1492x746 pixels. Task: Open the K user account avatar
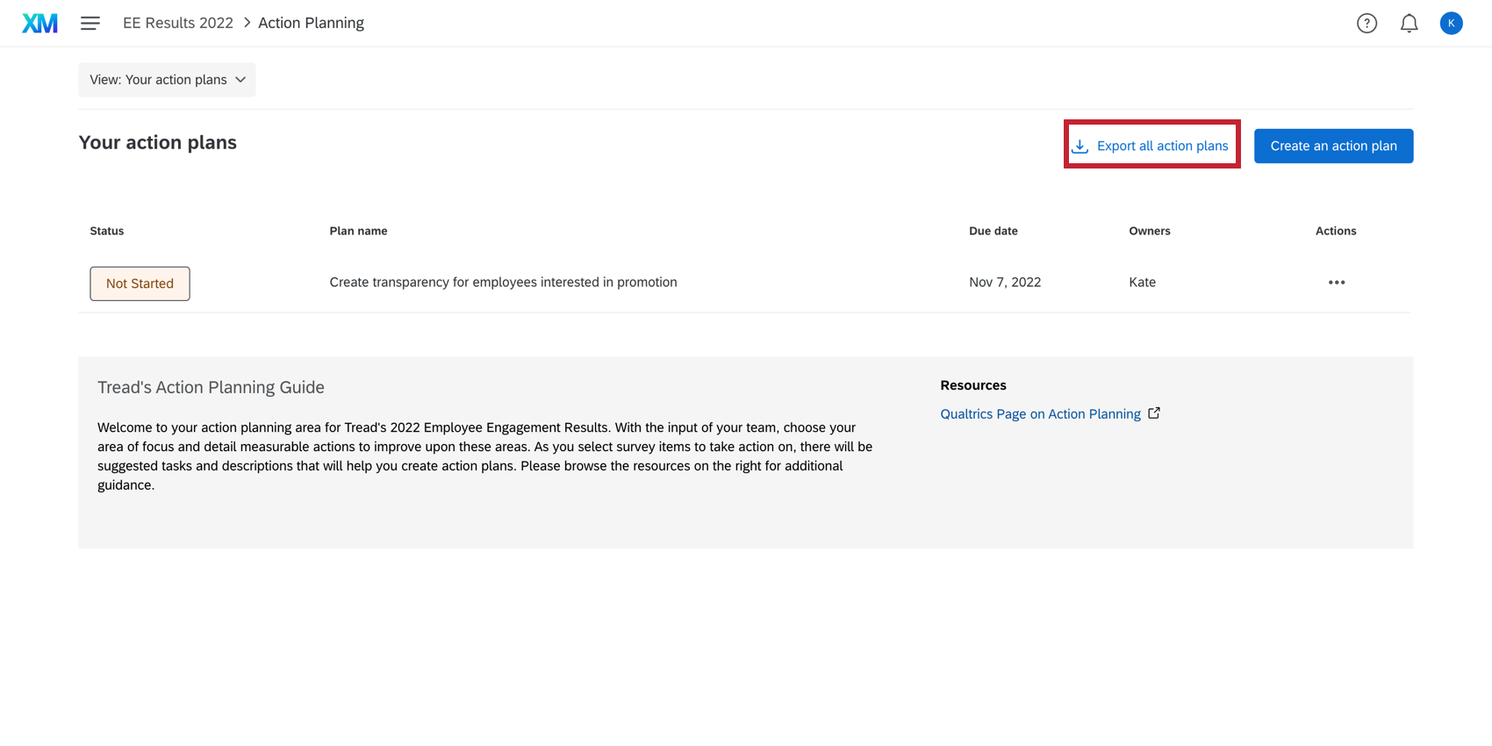pyautogui.click(x=1451, y=24)
